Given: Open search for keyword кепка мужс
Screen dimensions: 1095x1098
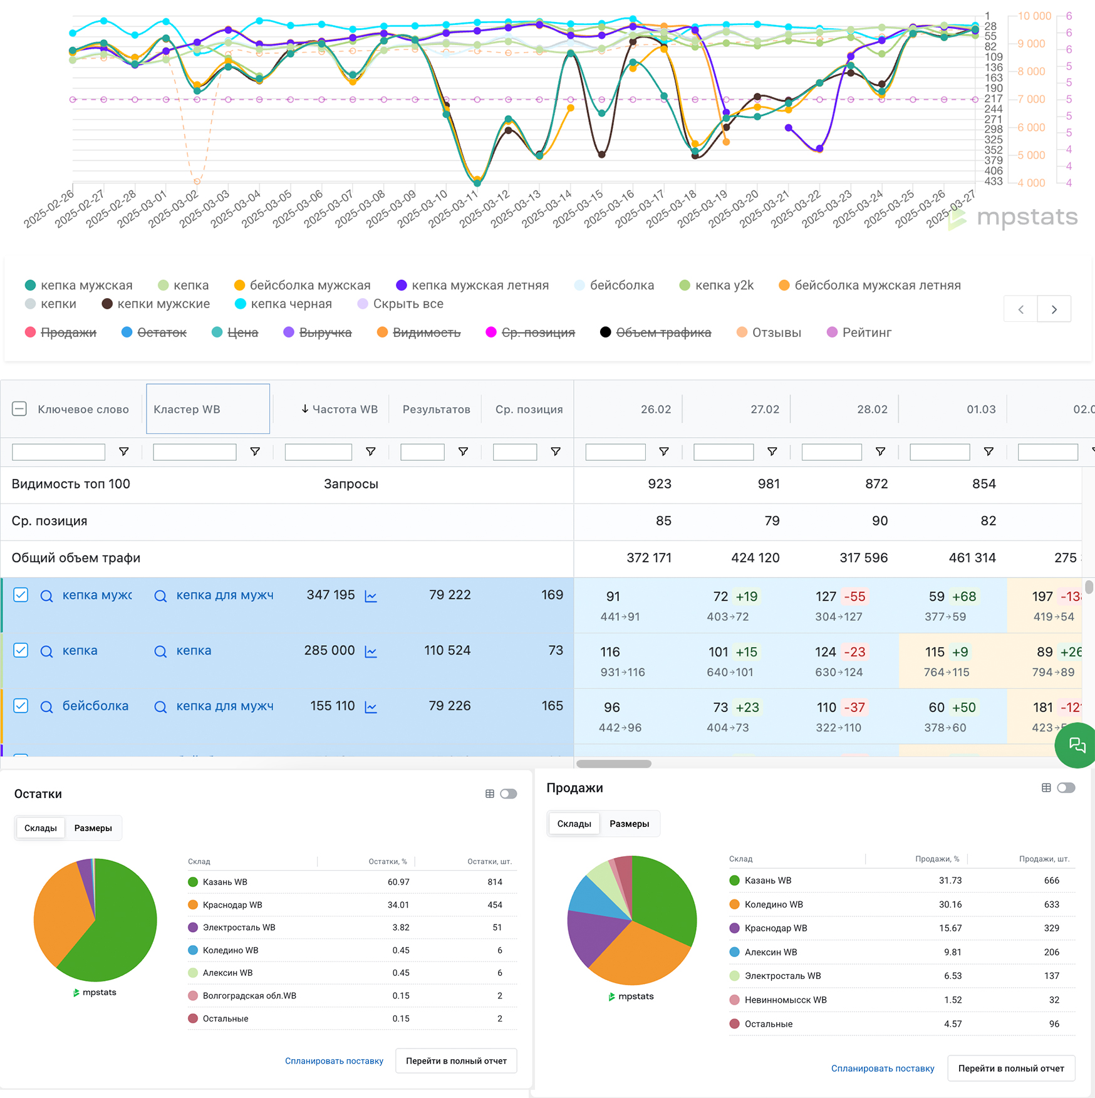Looking at the screenshot, I should tap(46, 596).
